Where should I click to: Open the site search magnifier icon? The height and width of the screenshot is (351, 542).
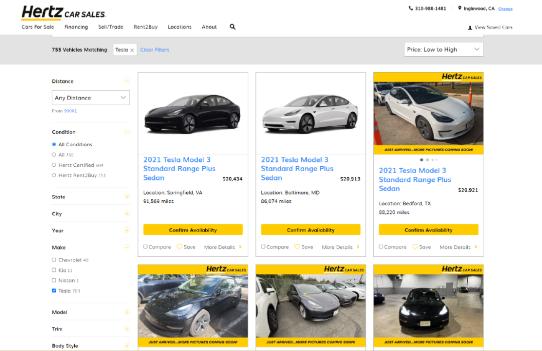coord(233,27)
